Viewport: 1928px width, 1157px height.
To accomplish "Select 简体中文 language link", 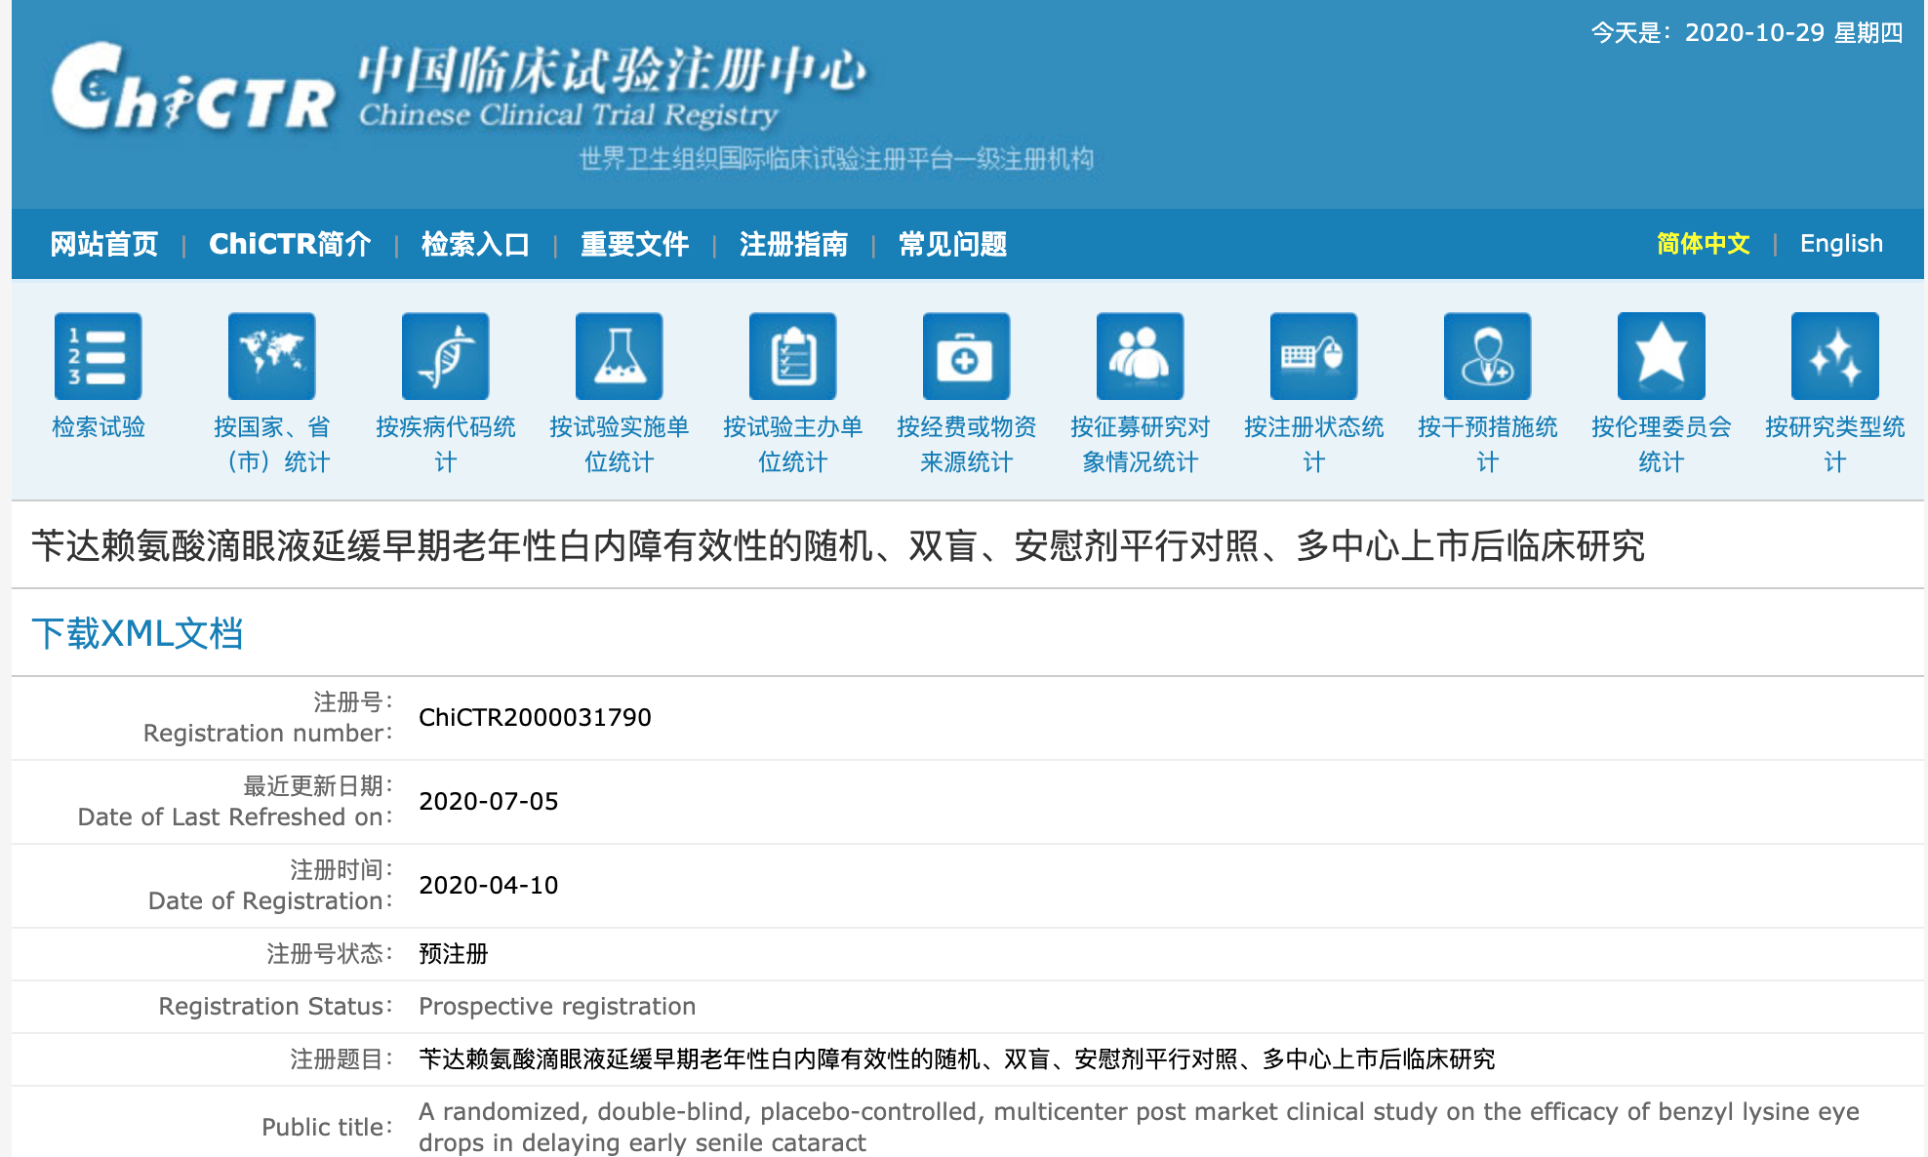I will tap(1703, 244).
